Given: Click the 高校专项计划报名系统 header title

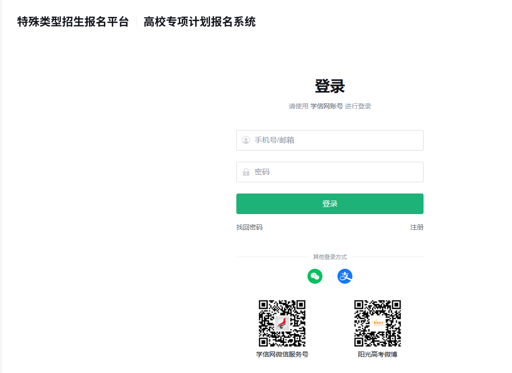Looking at the screenshot, I should click(x=199, y=22).
